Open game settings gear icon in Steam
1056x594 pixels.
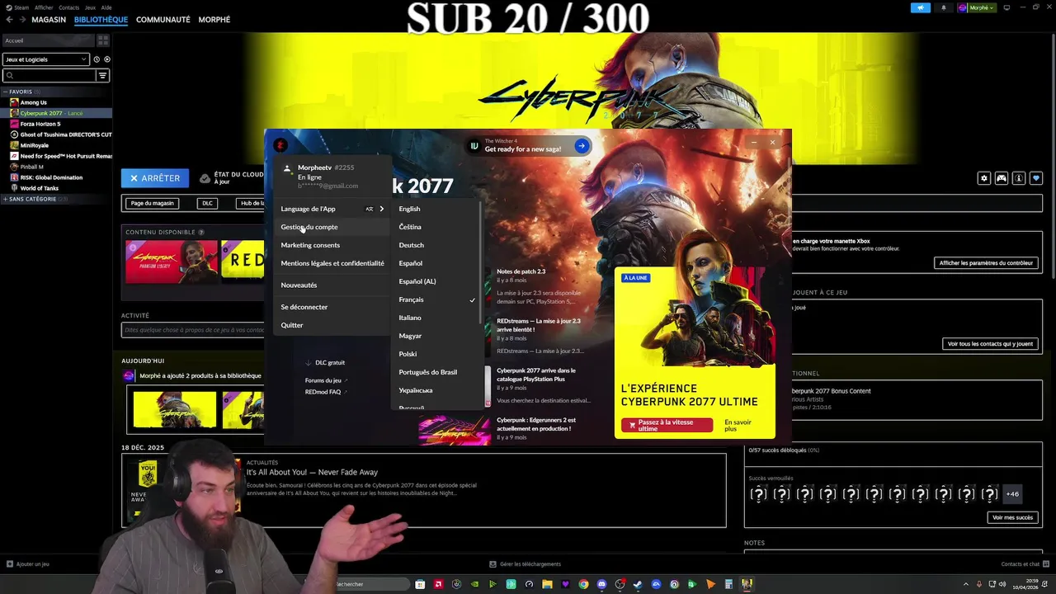click(x=983, y=178)
